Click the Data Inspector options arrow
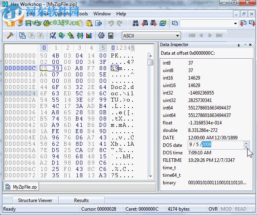The height and width of the screenshot is (215, 257). point(245,45)
